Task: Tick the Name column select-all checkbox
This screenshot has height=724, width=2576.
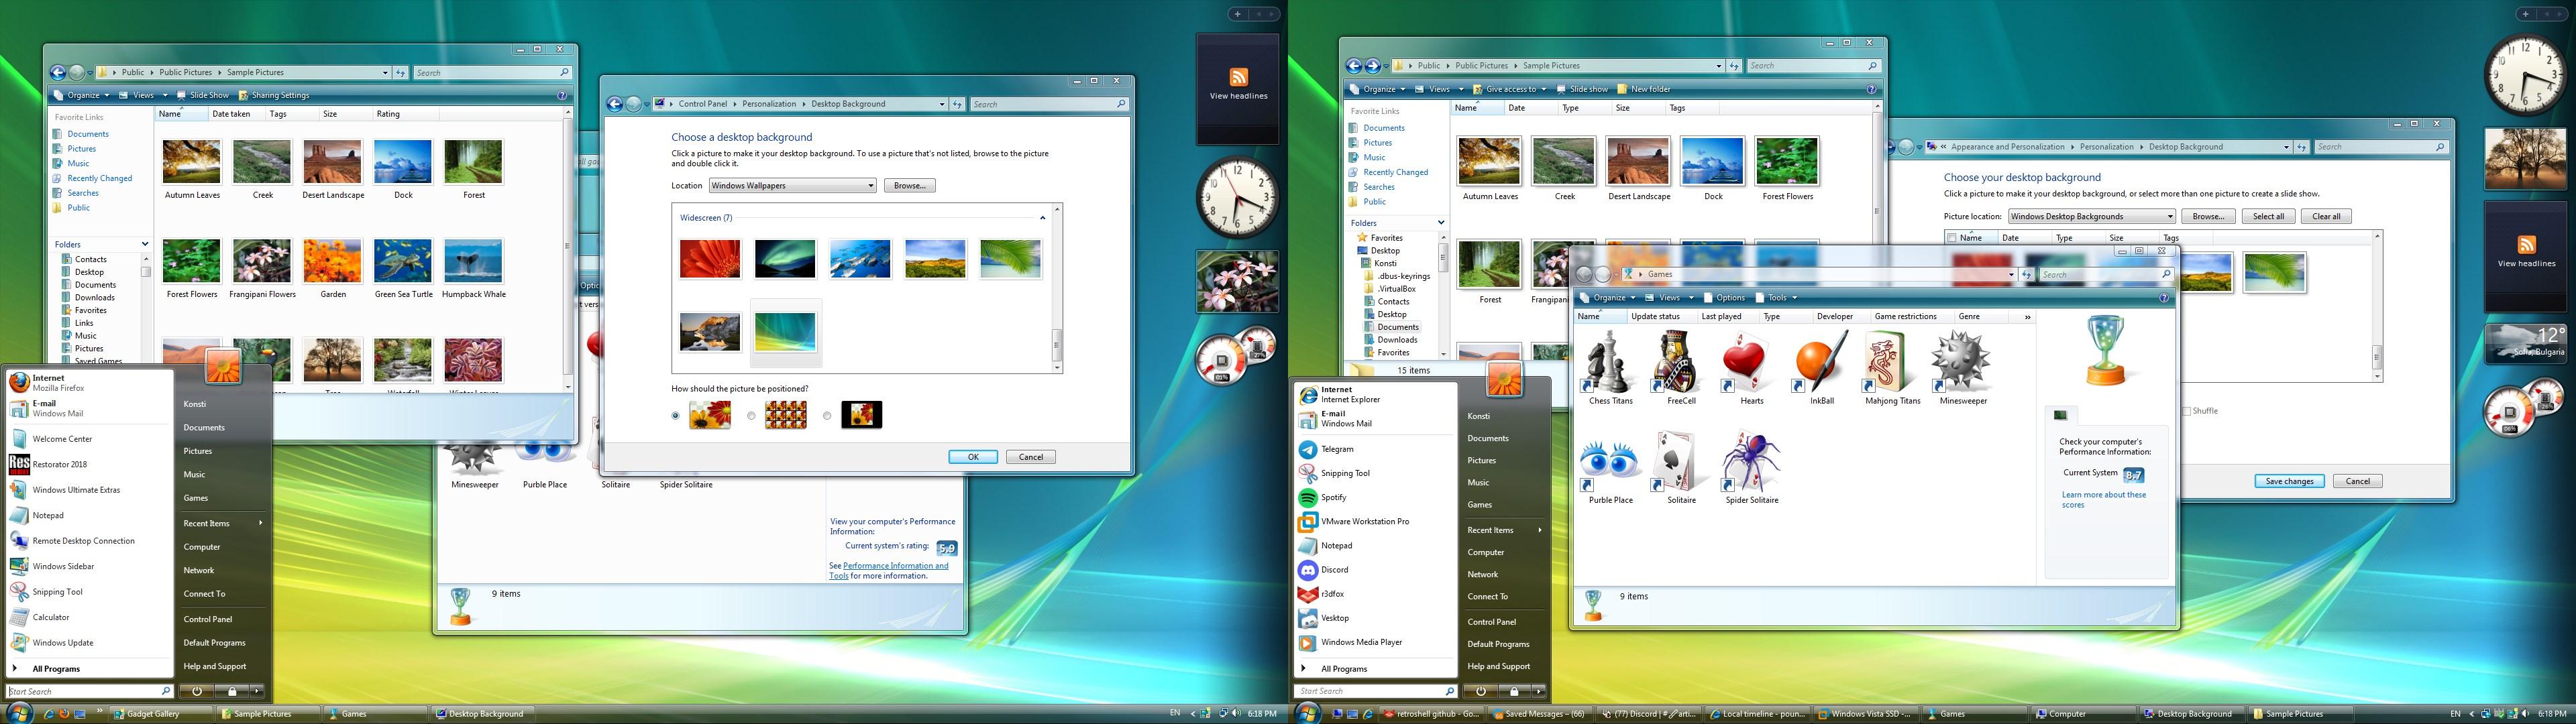Action: 1951,238
